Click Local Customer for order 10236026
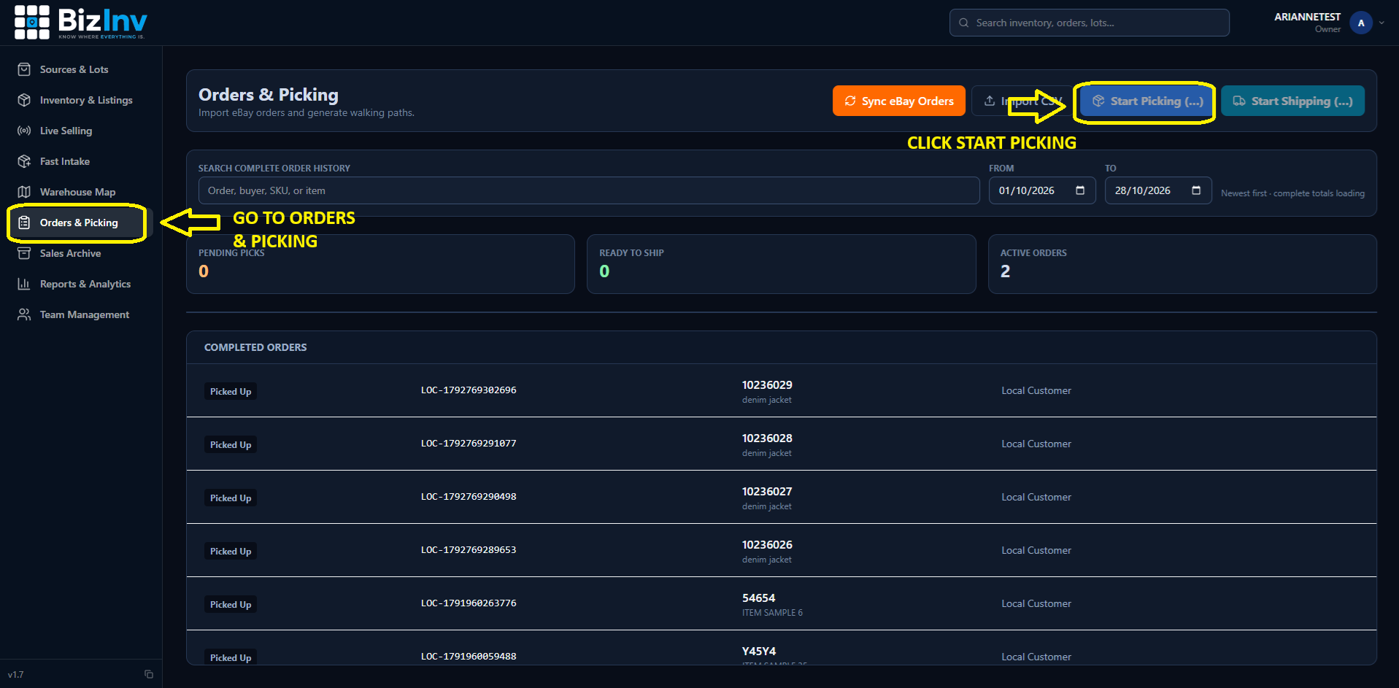The image size is (1399, 688). point(1036,550)
